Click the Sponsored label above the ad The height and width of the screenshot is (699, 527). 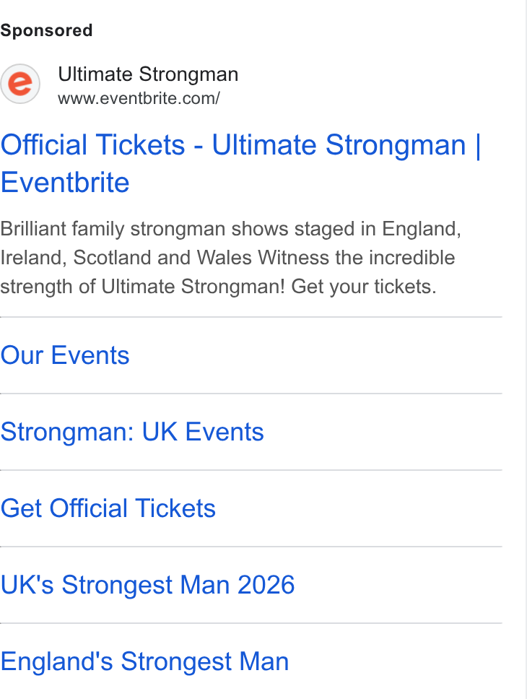click(x=46, y=31)
